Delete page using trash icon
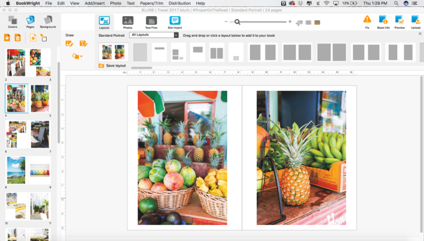Image resolution: width=424 pixels, height=241 pixels. tap(17, 37)
